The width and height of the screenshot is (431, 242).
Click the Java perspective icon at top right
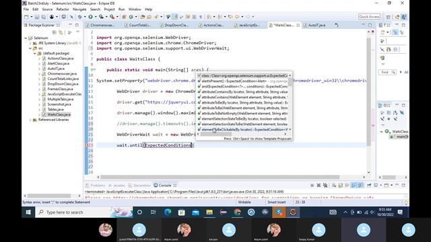click(404, 17)
